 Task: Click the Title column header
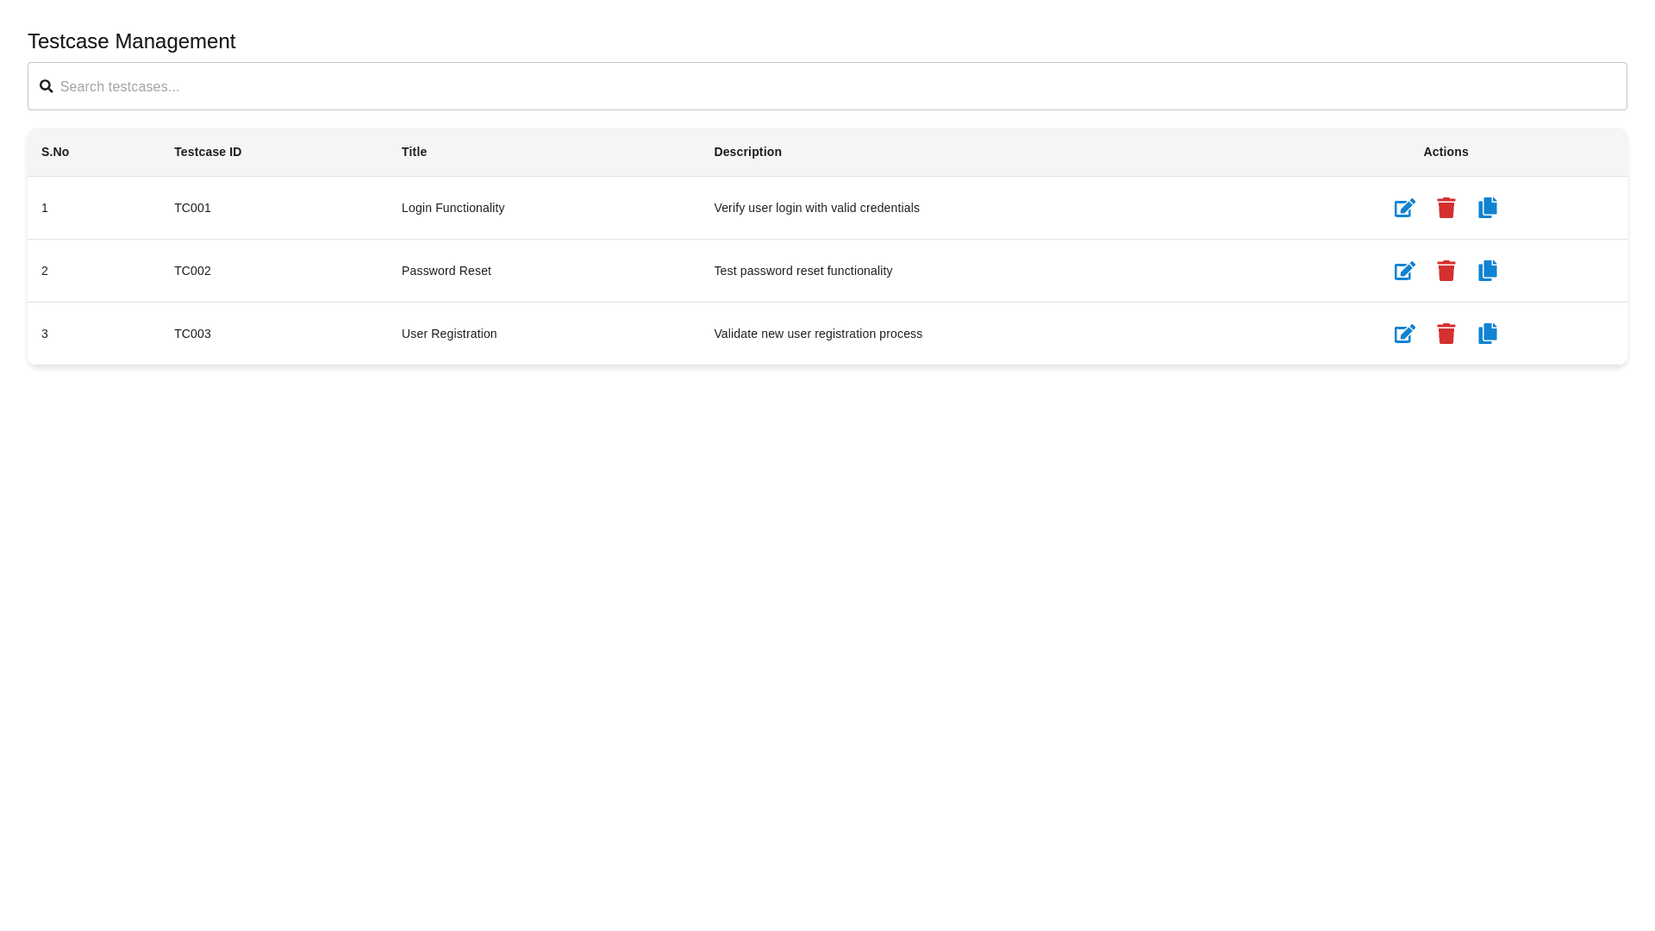point(414,152)
